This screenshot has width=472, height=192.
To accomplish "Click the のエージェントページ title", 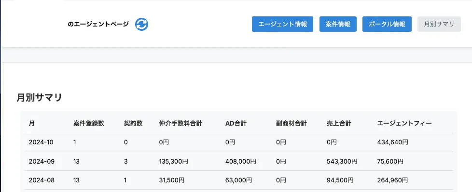I will (98, 24).
